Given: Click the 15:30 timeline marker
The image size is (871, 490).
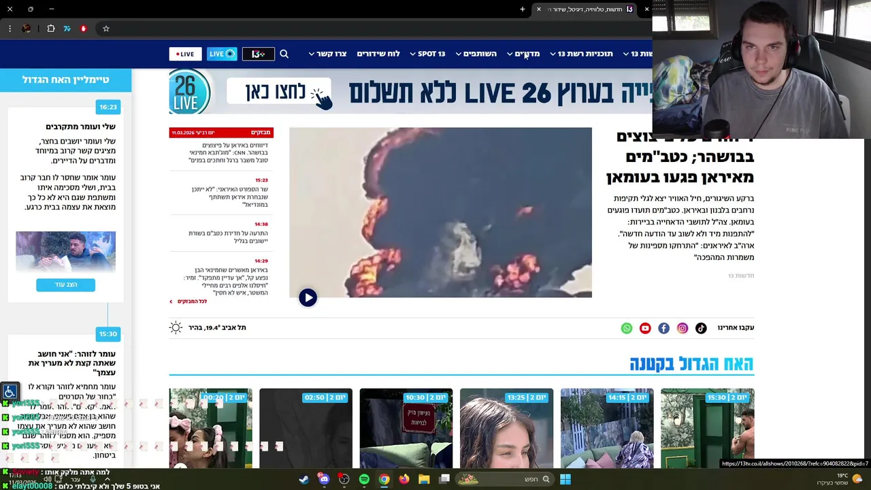Looking at the screenshot, I should (x=108, y=333).
